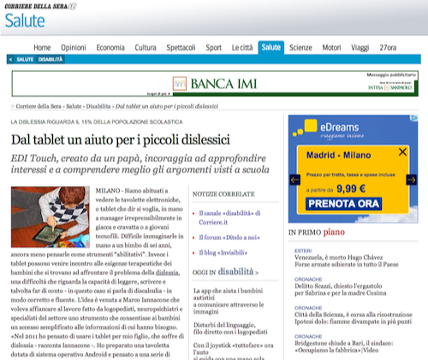The image size is (428, 360).
Task: Close the Madrid - Milano offer card
Action: point(402,152)
